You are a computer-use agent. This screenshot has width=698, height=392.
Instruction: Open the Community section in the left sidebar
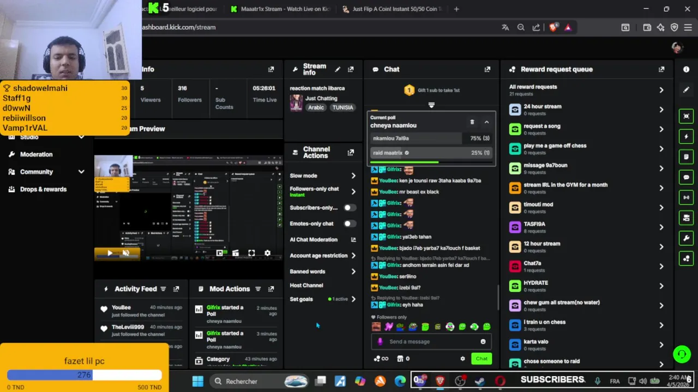point(36,171)
